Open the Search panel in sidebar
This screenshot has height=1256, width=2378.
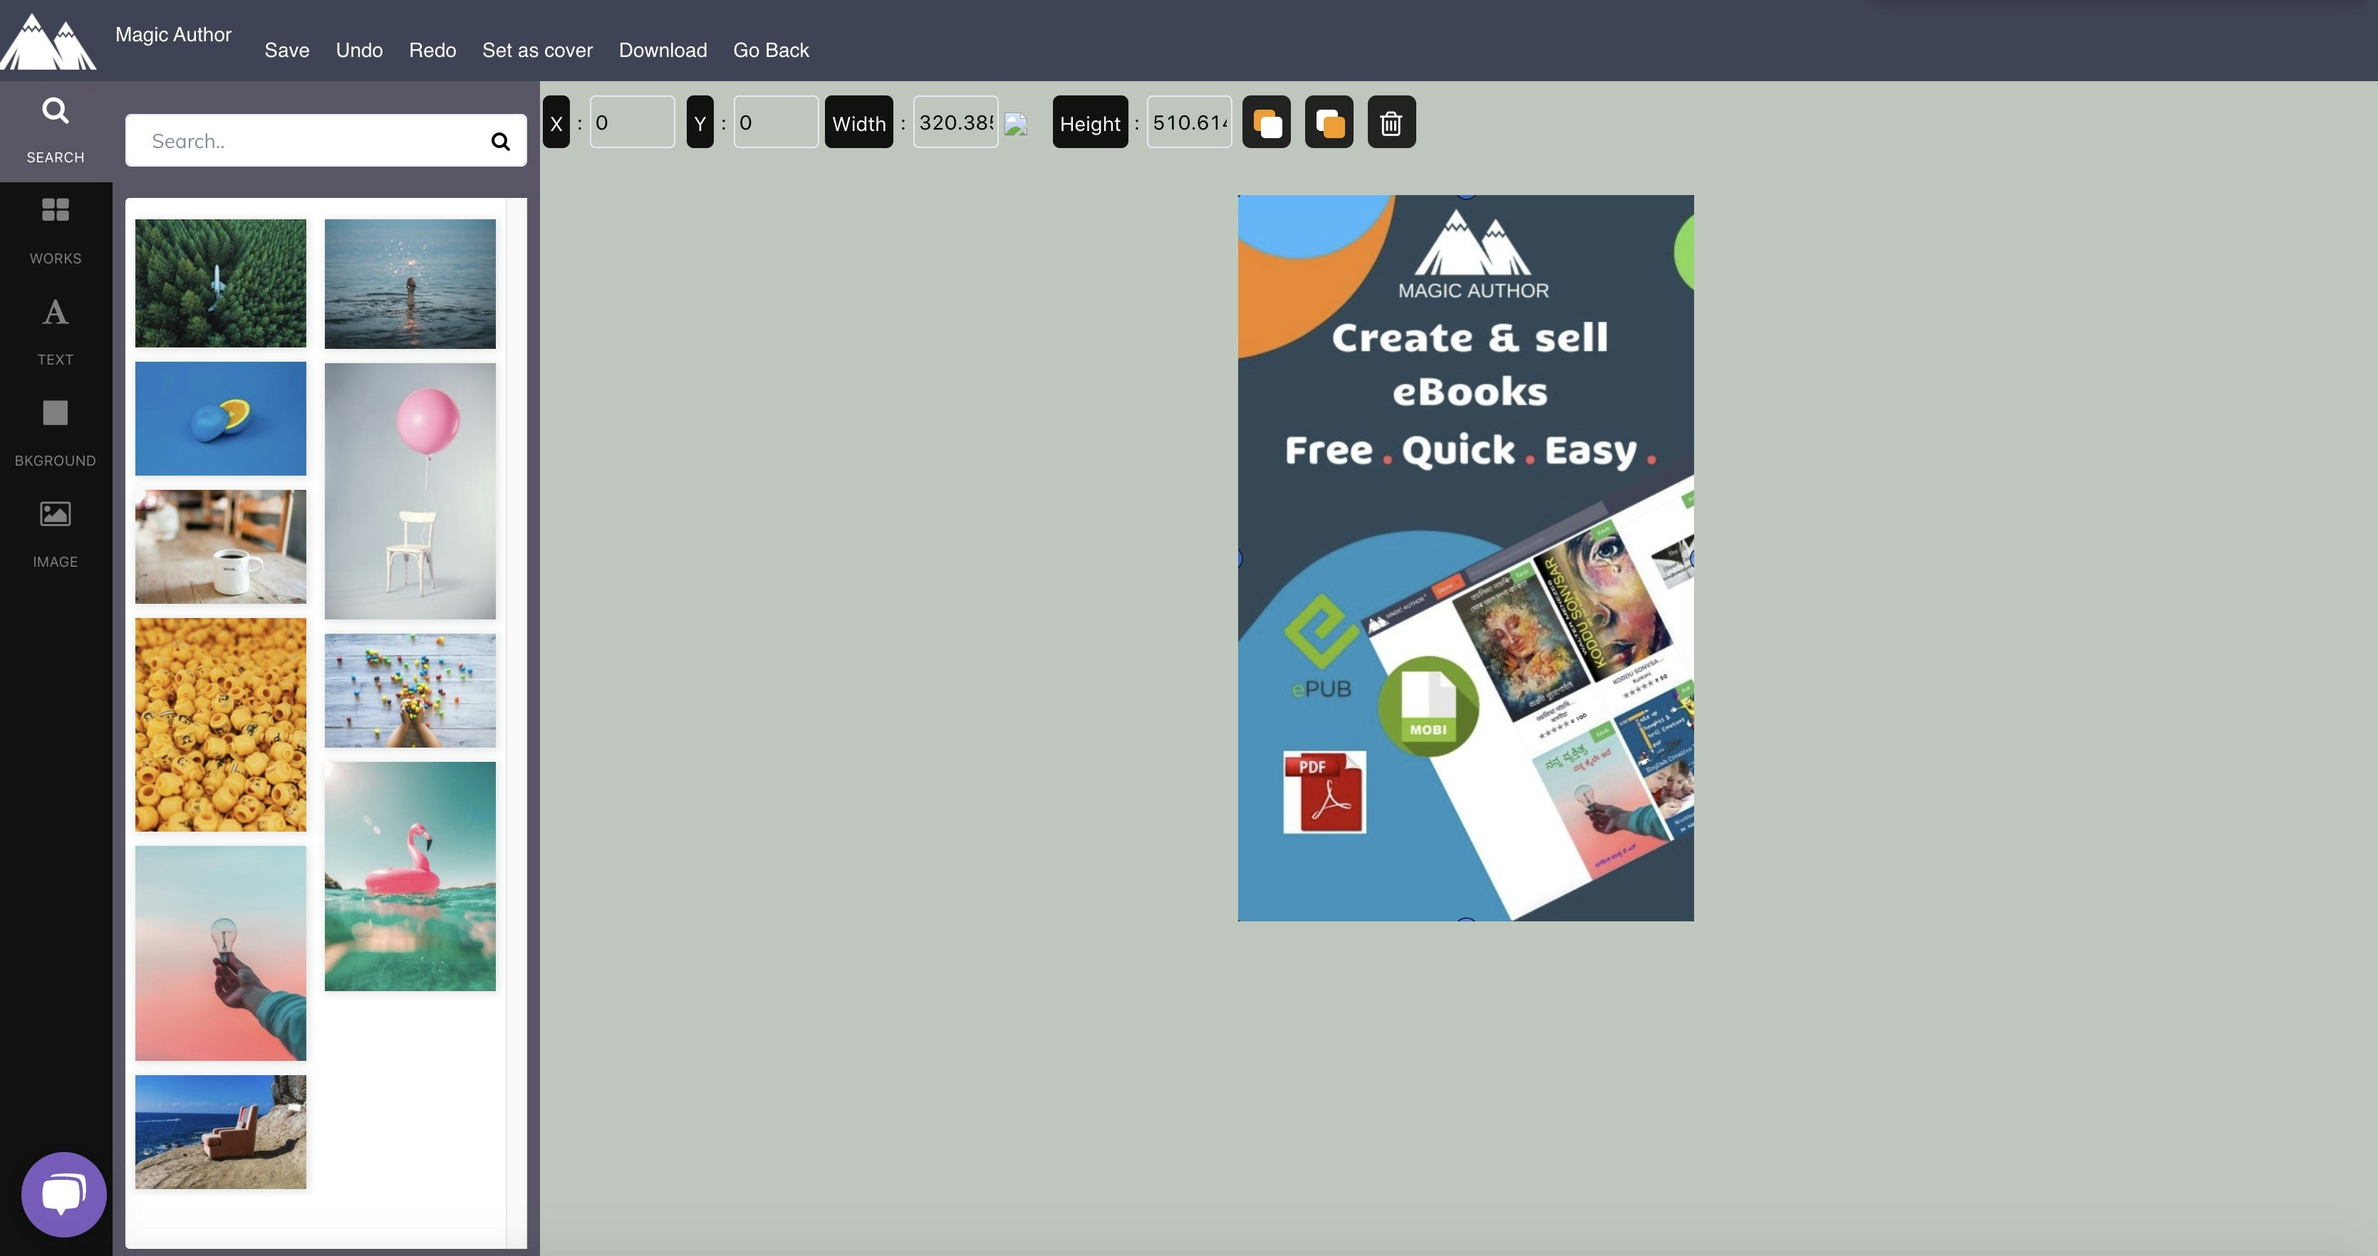click(x=56, y=130)
